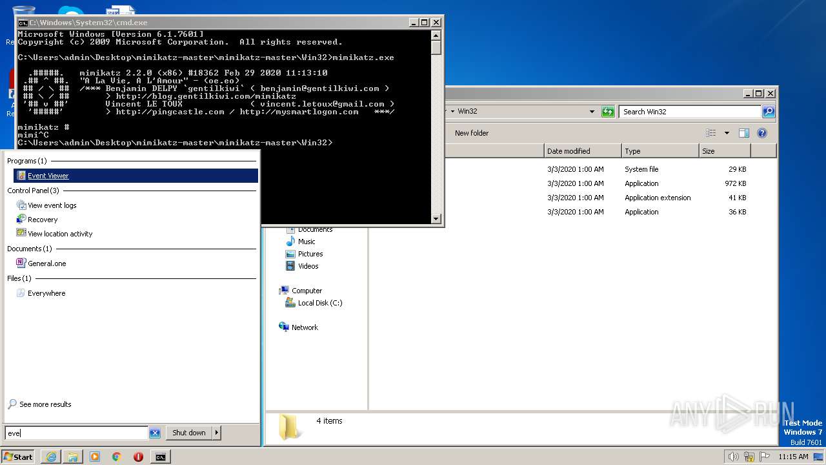Click the Action Center flag icon

765,457
